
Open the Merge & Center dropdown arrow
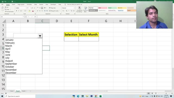(x=60, y=11)
